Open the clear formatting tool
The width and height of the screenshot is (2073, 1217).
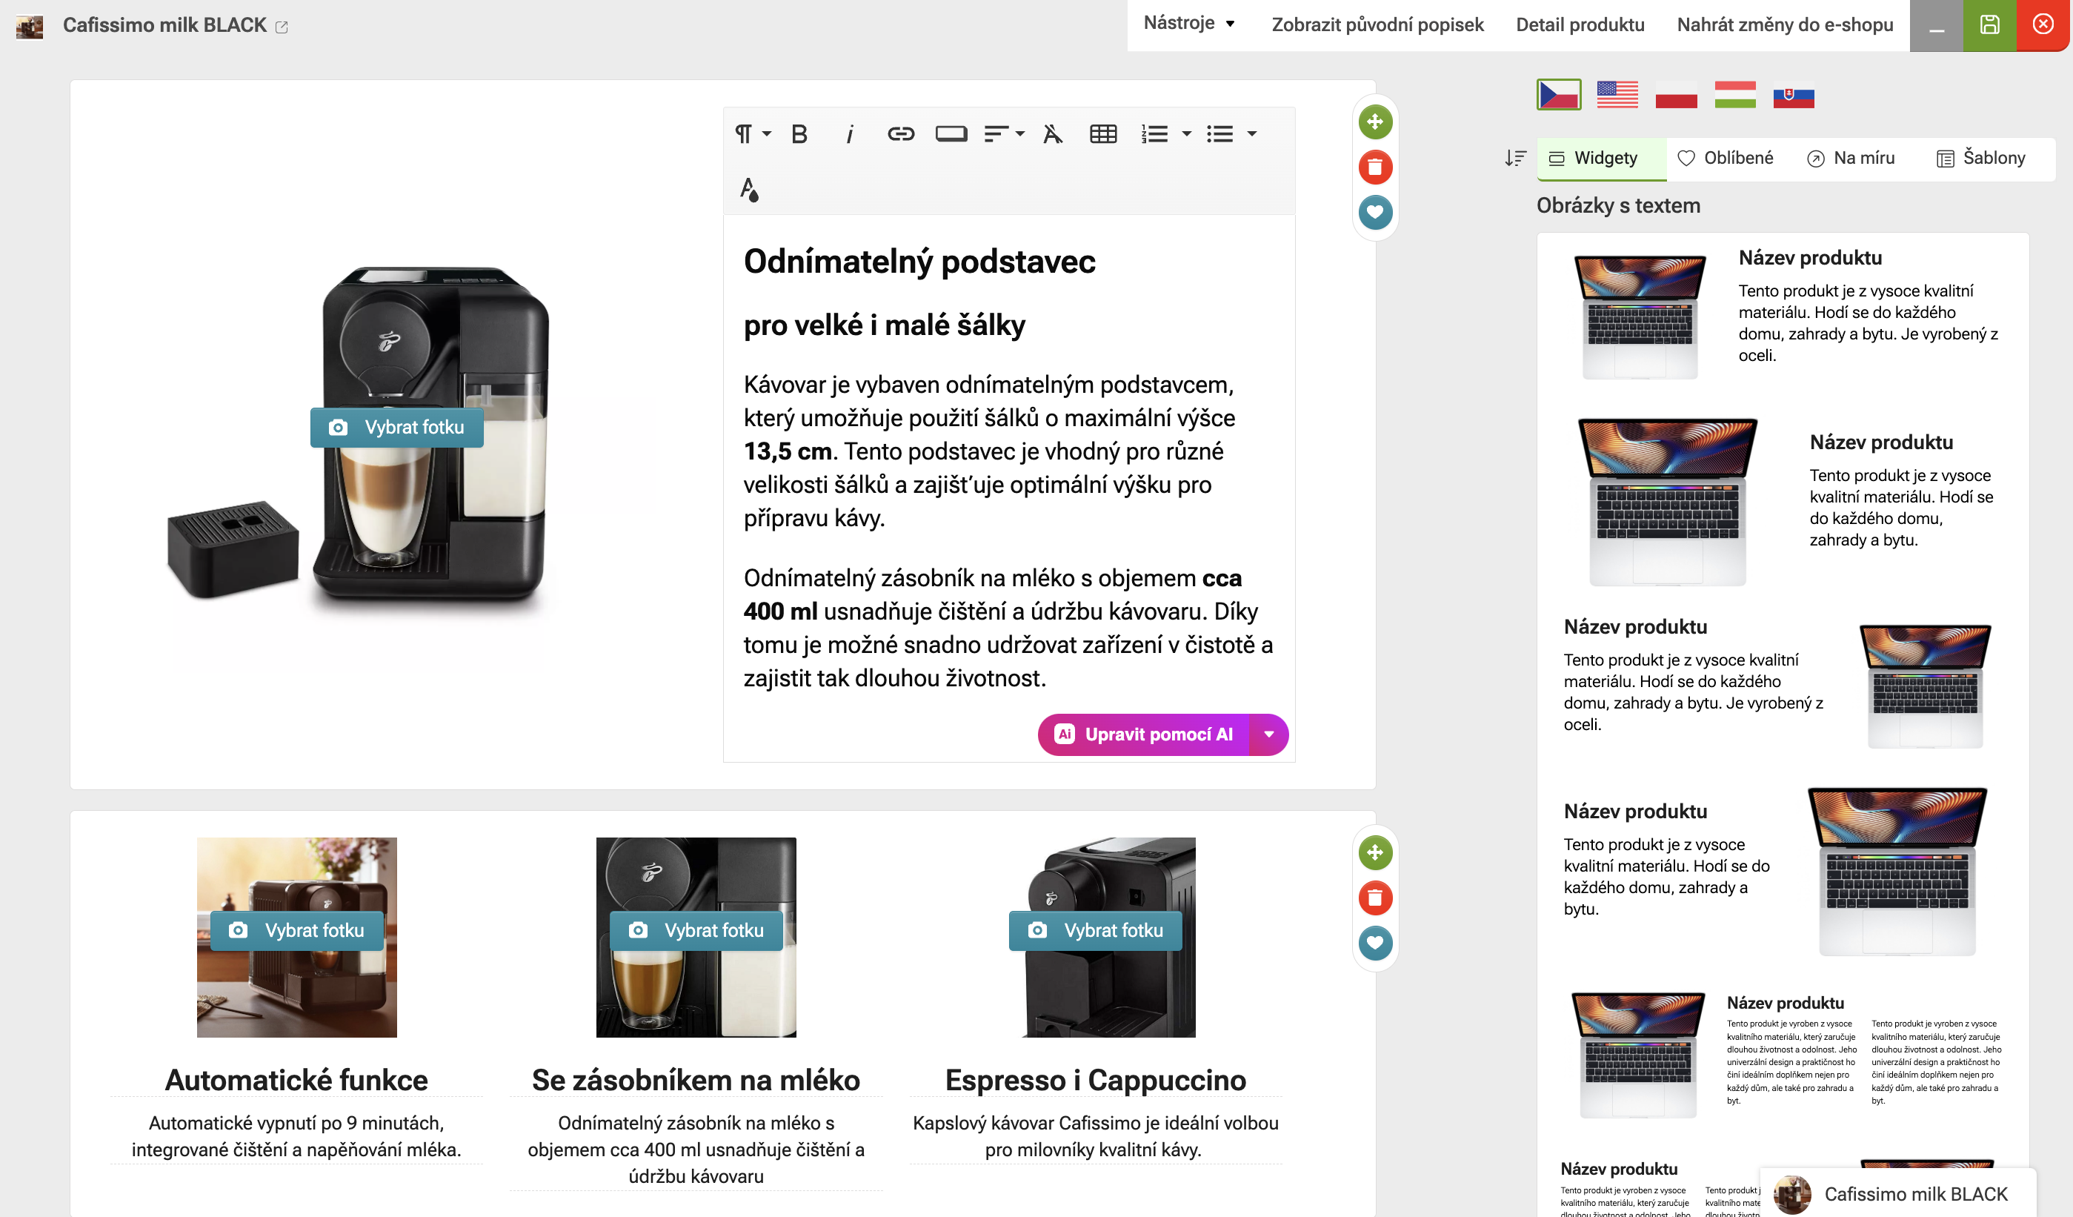(1051, 133)
